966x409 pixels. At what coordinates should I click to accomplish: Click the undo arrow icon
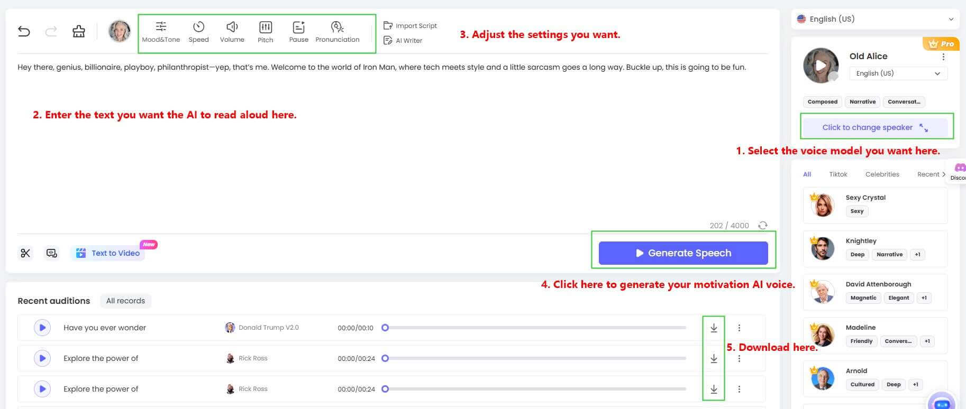pos(24,32)
